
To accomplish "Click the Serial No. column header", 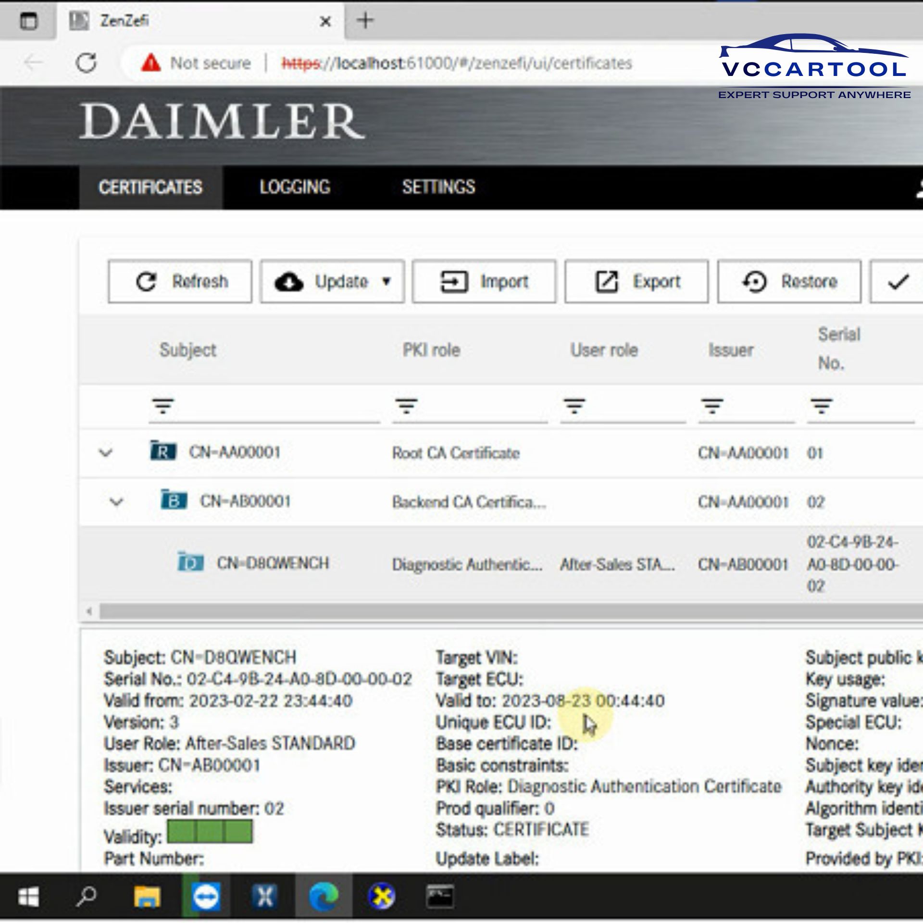I will [x=839, y=349].
